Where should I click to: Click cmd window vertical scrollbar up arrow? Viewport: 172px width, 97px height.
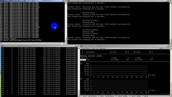66,3
